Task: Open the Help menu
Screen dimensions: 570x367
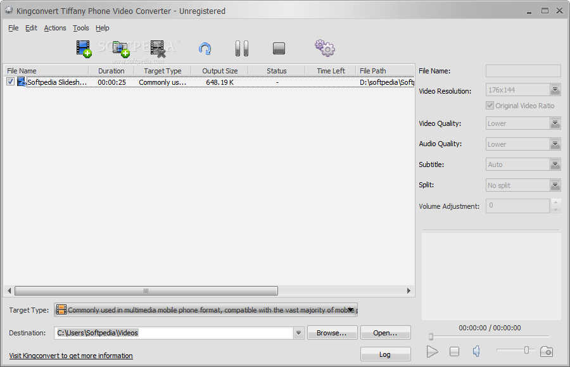Action: tap(102, 28)
